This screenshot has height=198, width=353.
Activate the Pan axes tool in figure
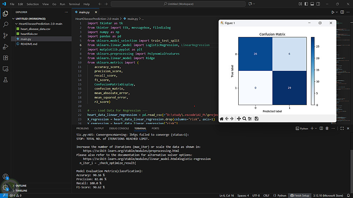click(x=239, y=119)
